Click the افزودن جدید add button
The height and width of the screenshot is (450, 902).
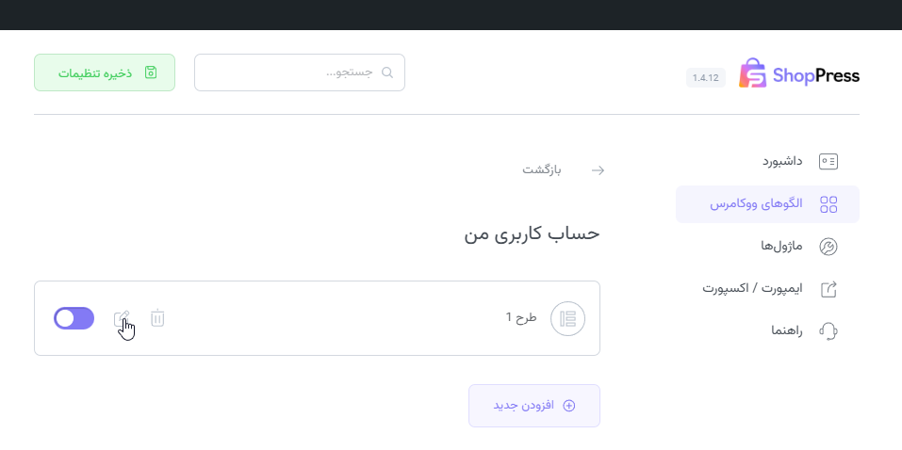533,406
